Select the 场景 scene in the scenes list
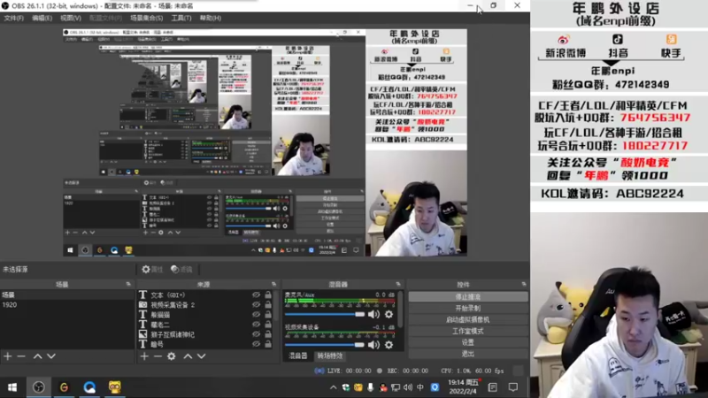708x398 pixels. (67, 295)
